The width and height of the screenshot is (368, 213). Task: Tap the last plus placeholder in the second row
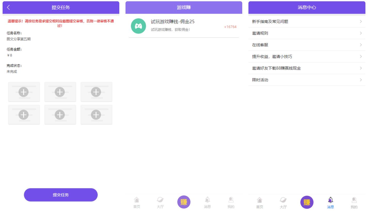[96, 114]
